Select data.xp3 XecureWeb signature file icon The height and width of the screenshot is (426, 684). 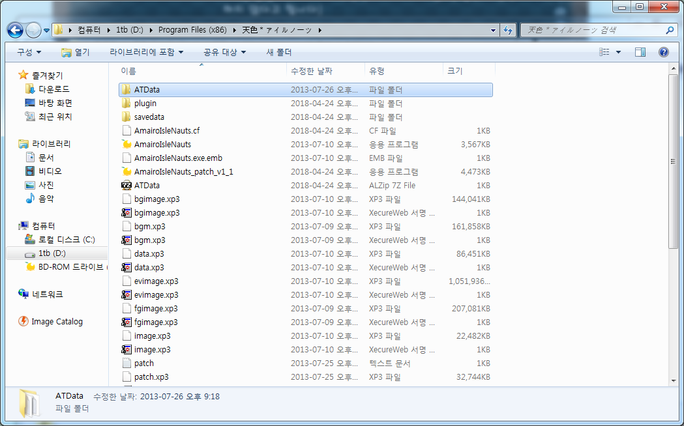tap(126, 268)
